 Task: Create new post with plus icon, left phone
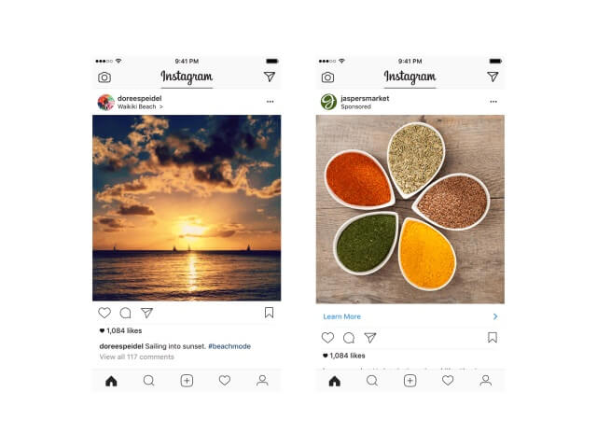pos(187,381)
